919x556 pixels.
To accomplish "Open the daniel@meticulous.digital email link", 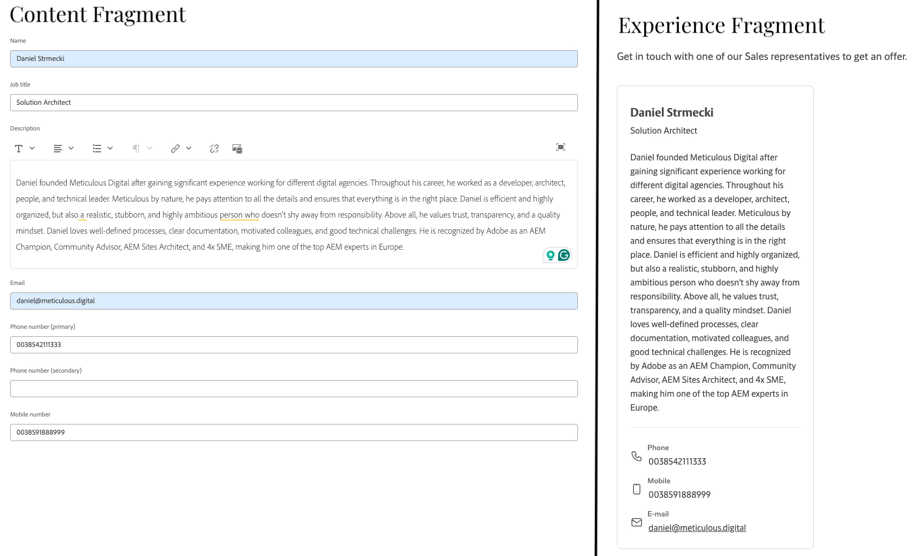I will (x=697, y=528).
